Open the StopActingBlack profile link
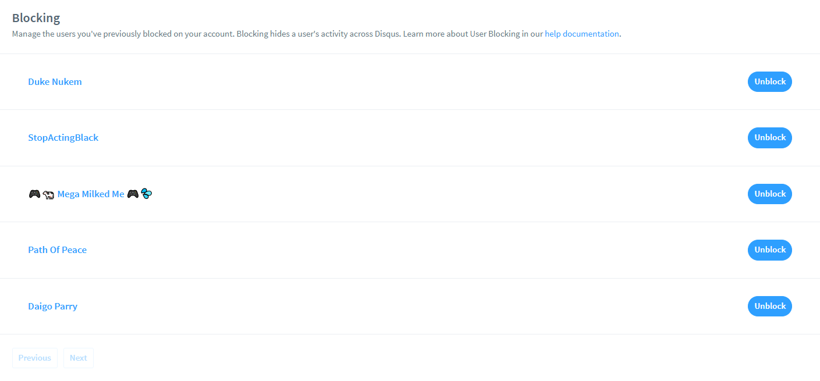The width and height of the screenshot is (820, 381). click(x=63, y=138)
